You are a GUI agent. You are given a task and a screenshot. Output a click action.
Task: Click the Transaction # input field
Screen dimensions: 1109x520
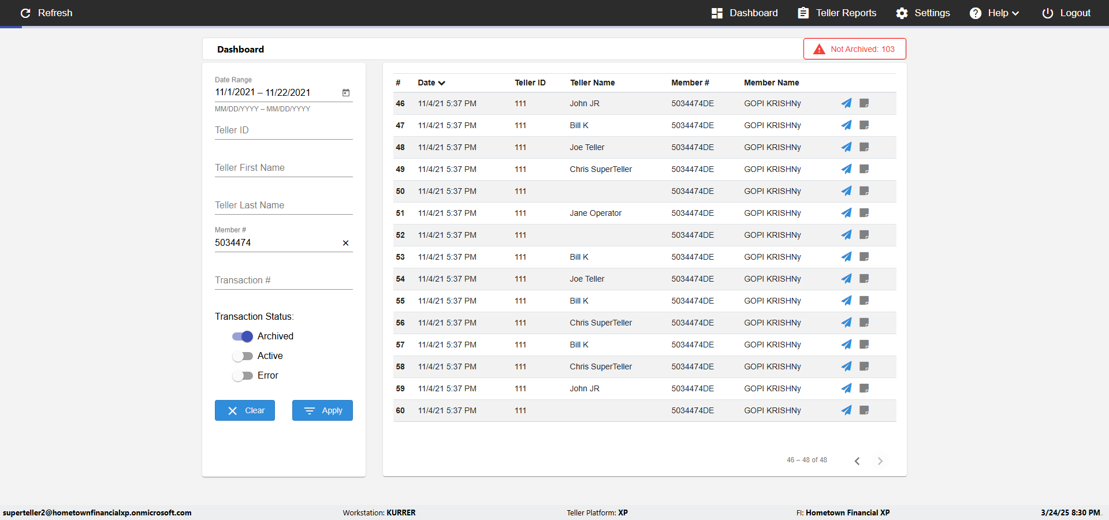[x=284, y=280]
